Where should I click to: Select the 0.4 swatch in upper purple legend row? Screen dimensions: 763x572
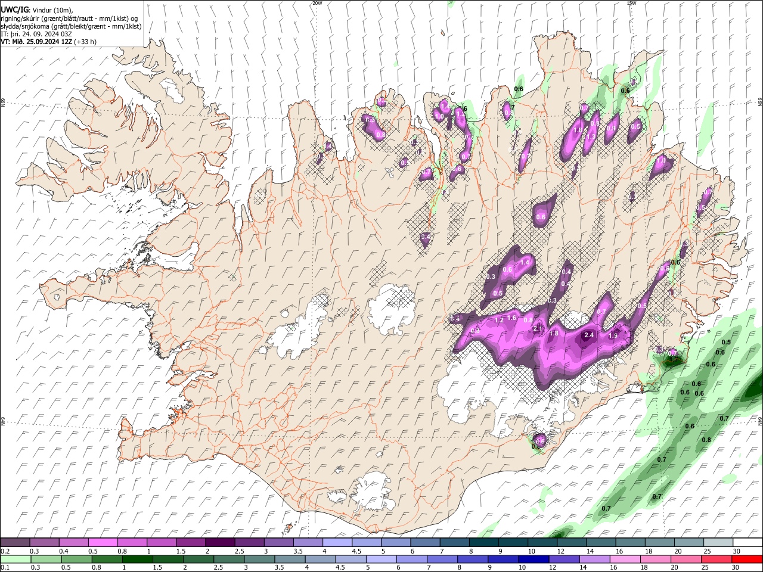coord(73,542)
